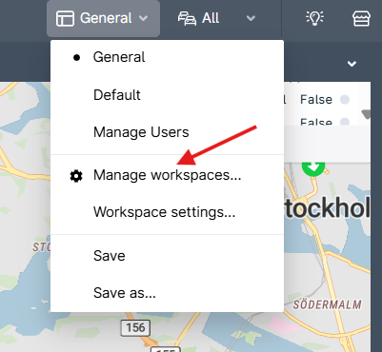Expand the All vehicles dropdown
Viewport: 382px width, 352px height.
click(x=251, y=18)
